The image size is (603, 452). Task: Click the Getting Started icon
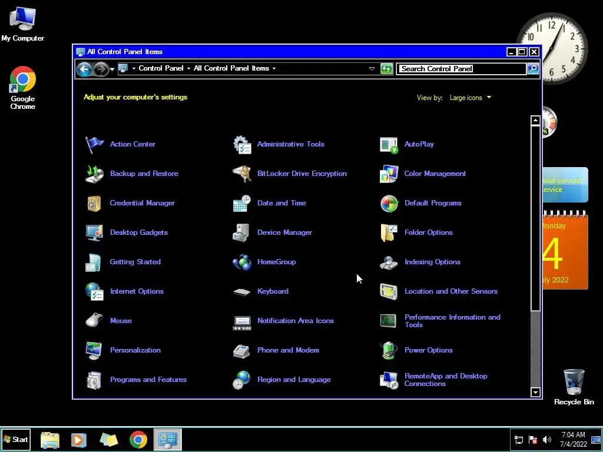click(94, 262)
